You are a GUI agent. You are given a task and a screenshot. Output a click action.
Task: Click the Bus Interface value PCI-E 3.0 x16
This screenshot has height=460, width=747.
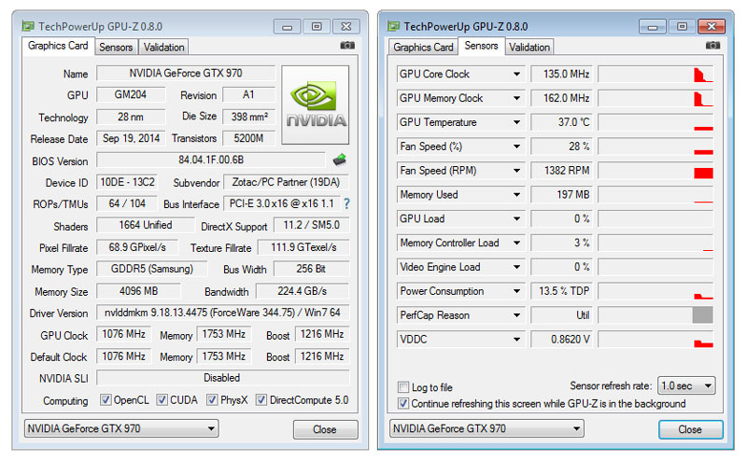click(282, 203)
